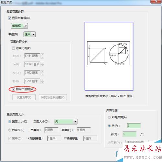Viewport: 162px width, 162px height.
Task: Click the stepper arrows for 左(L) margin
Action: pos(42,73)
